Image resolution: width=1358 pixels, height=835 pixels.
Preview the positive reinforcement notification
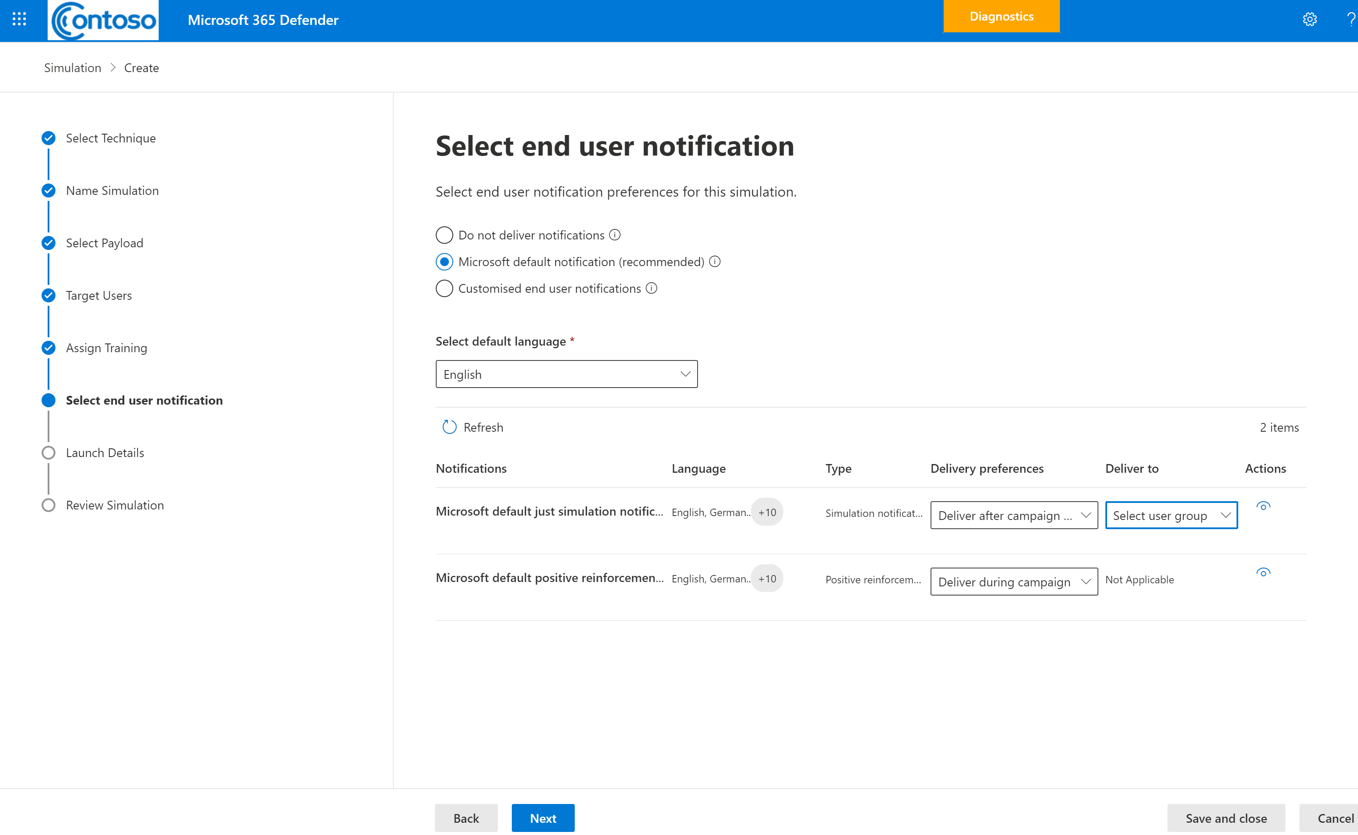1264,572
